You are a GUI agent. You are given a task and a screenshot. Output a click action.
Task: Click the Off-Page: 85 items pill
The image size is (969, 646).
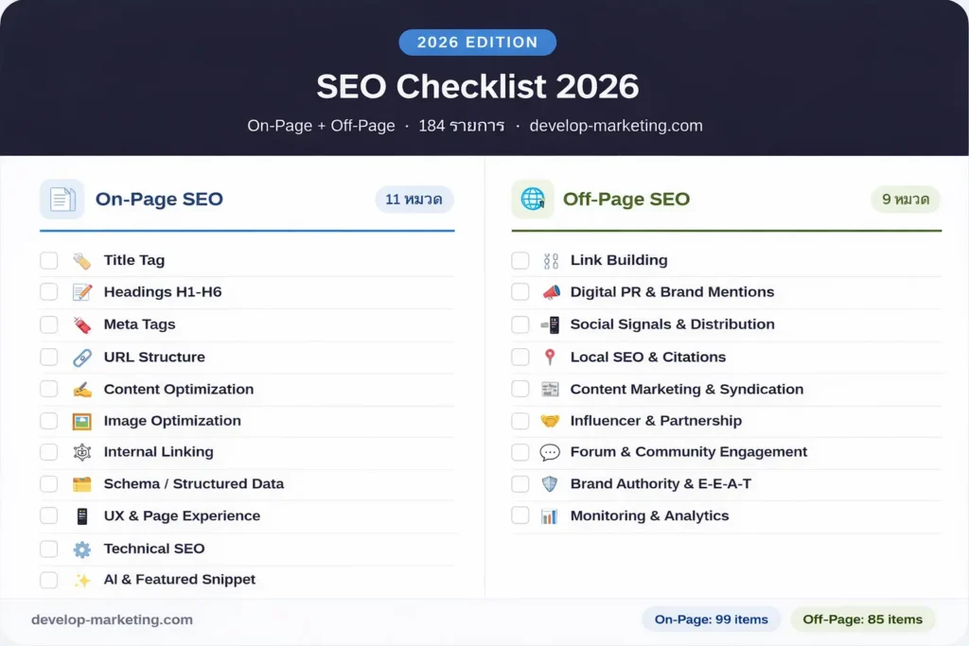tap(863, 620)
